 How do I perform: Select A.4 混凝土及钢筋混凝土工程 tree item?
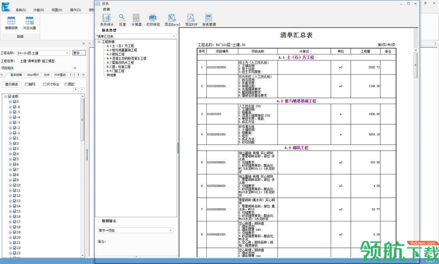point(126,58)
